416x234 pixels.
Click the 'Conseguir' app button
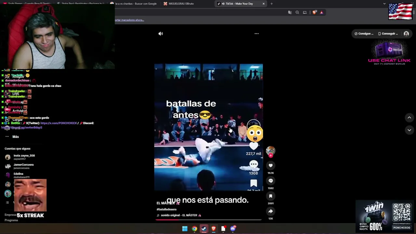point(388,33)
